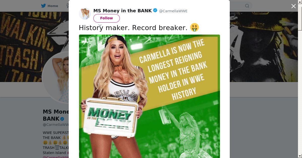Click the verified badge next to BANK on profile
The height and width of the screenshot is (158, 302).
[62, 119]
